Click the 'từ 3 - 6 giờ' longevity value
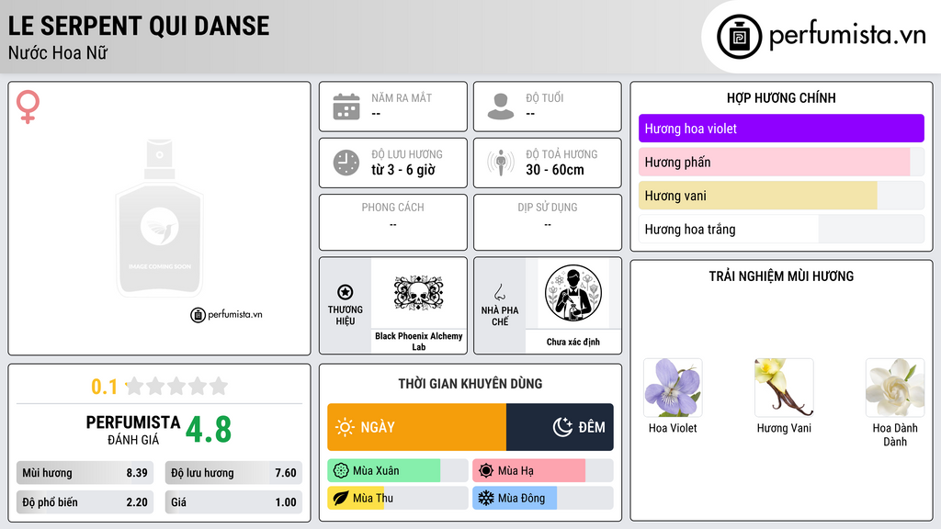941x529 pixels. (x=403, y=170)
